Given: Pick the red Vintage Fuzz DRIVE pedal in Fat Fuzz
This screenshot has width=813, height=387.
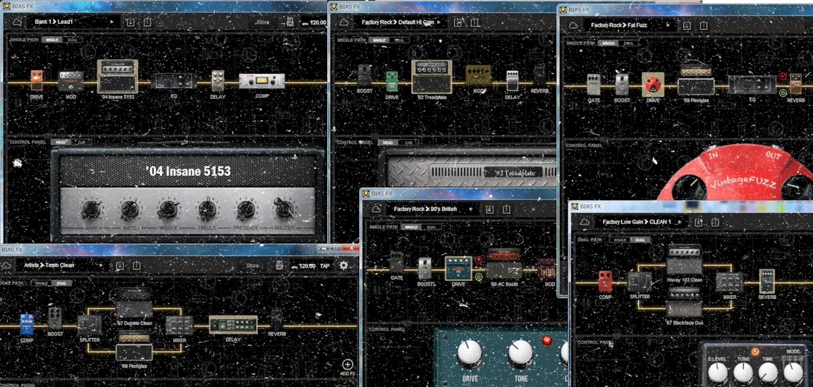Looking at the screenshot, I should pos(652,85).
